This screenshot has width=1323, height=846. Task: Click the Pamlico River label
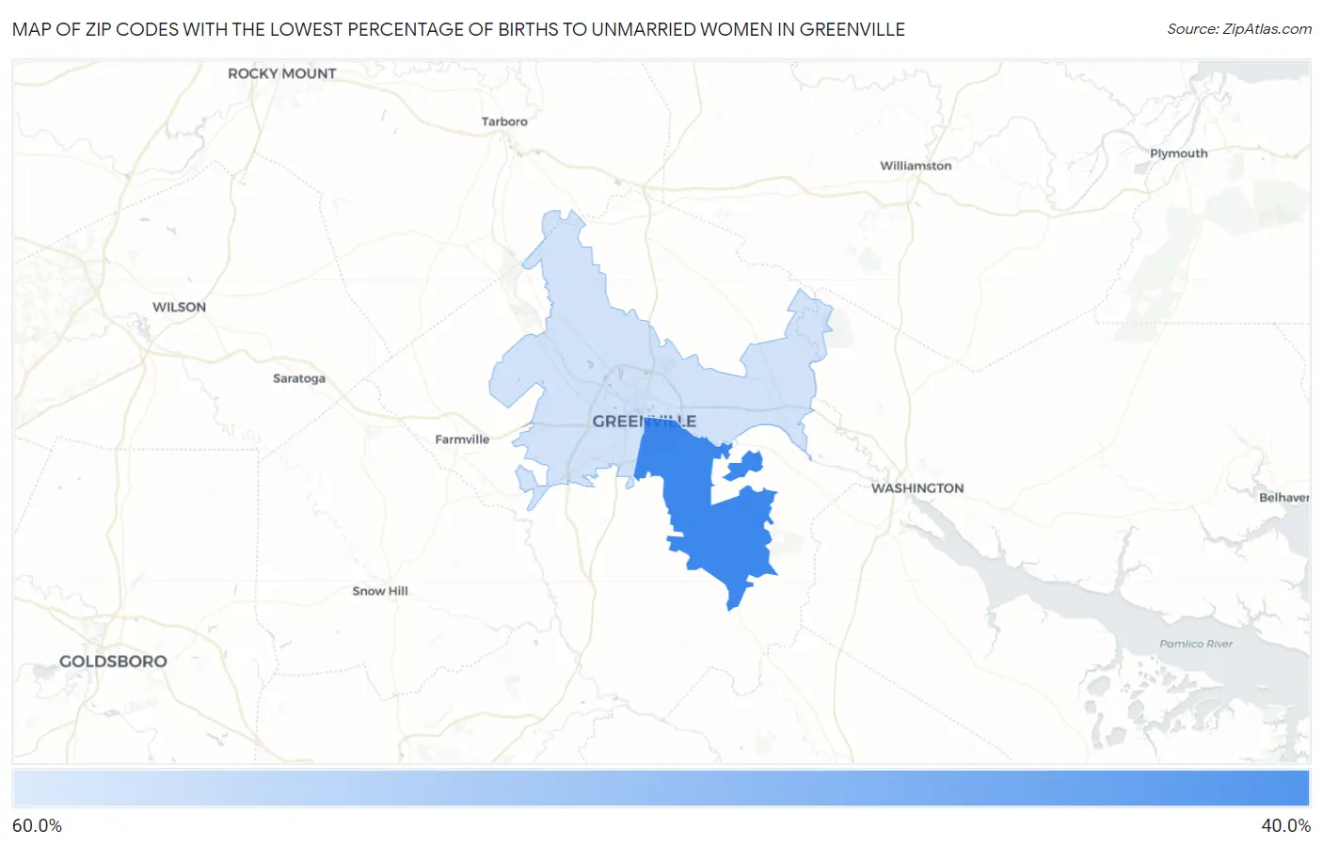1196,644
